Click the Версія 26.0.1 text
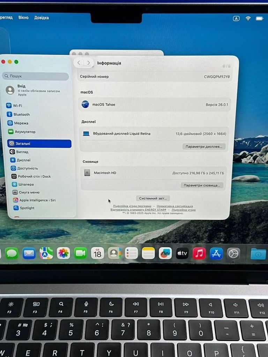 point(217,105)
